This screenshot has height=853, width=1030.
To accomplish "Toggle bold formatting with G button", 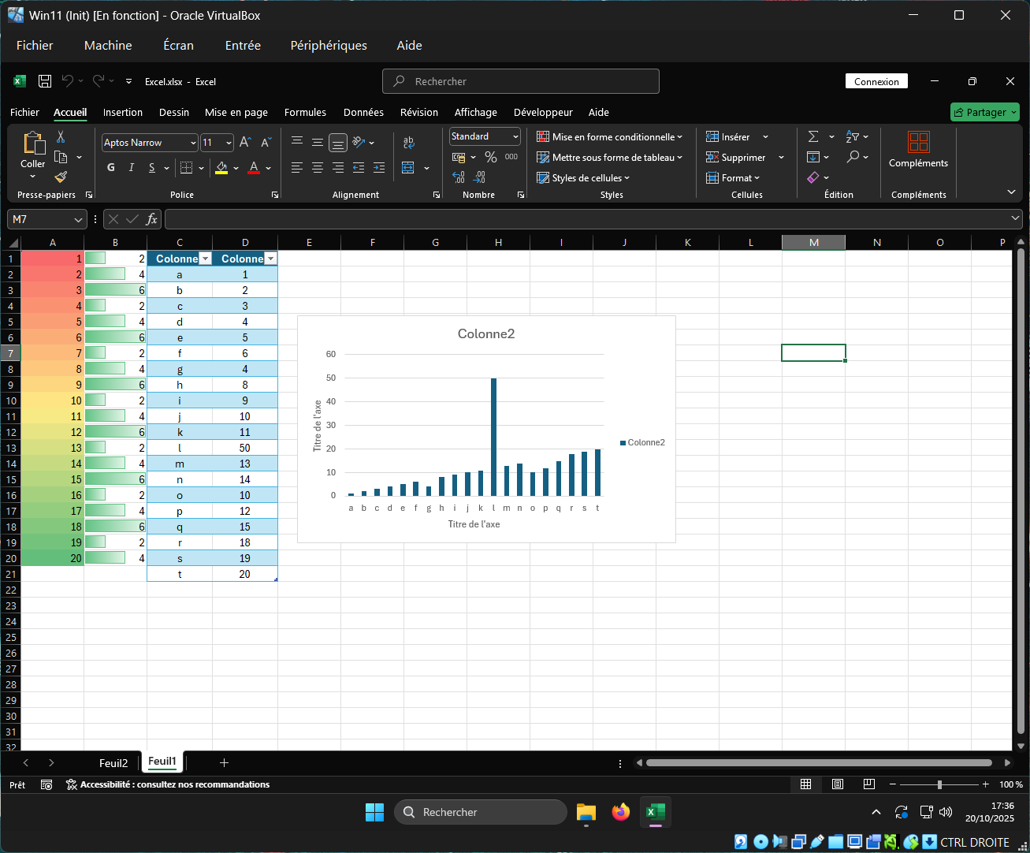I will (111, 167).
